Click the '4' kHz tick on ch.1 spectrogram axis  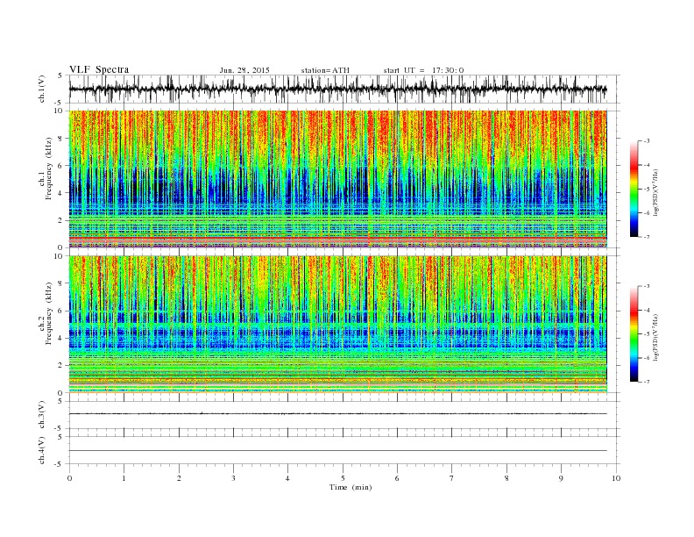60,193
